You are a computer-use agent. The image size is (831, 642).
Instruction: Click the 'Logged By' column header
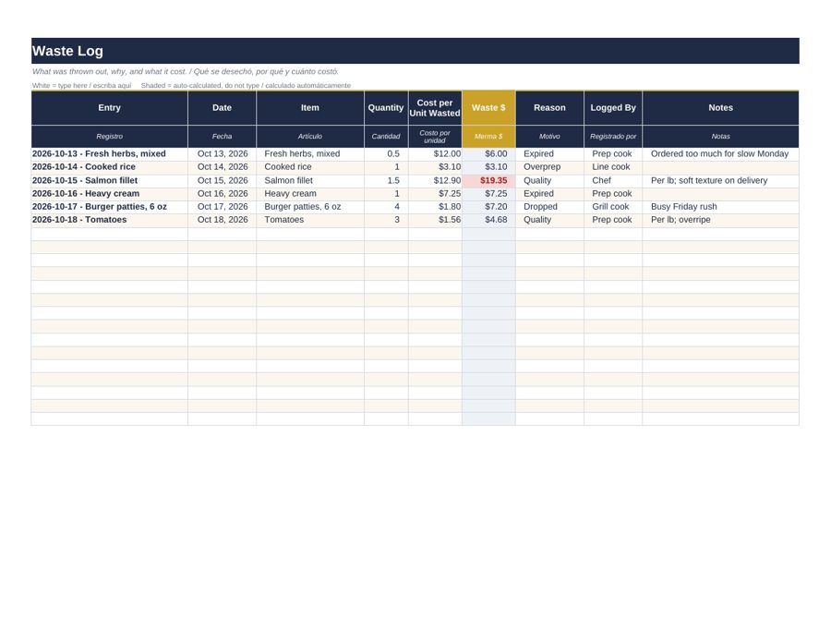point(613,108)
